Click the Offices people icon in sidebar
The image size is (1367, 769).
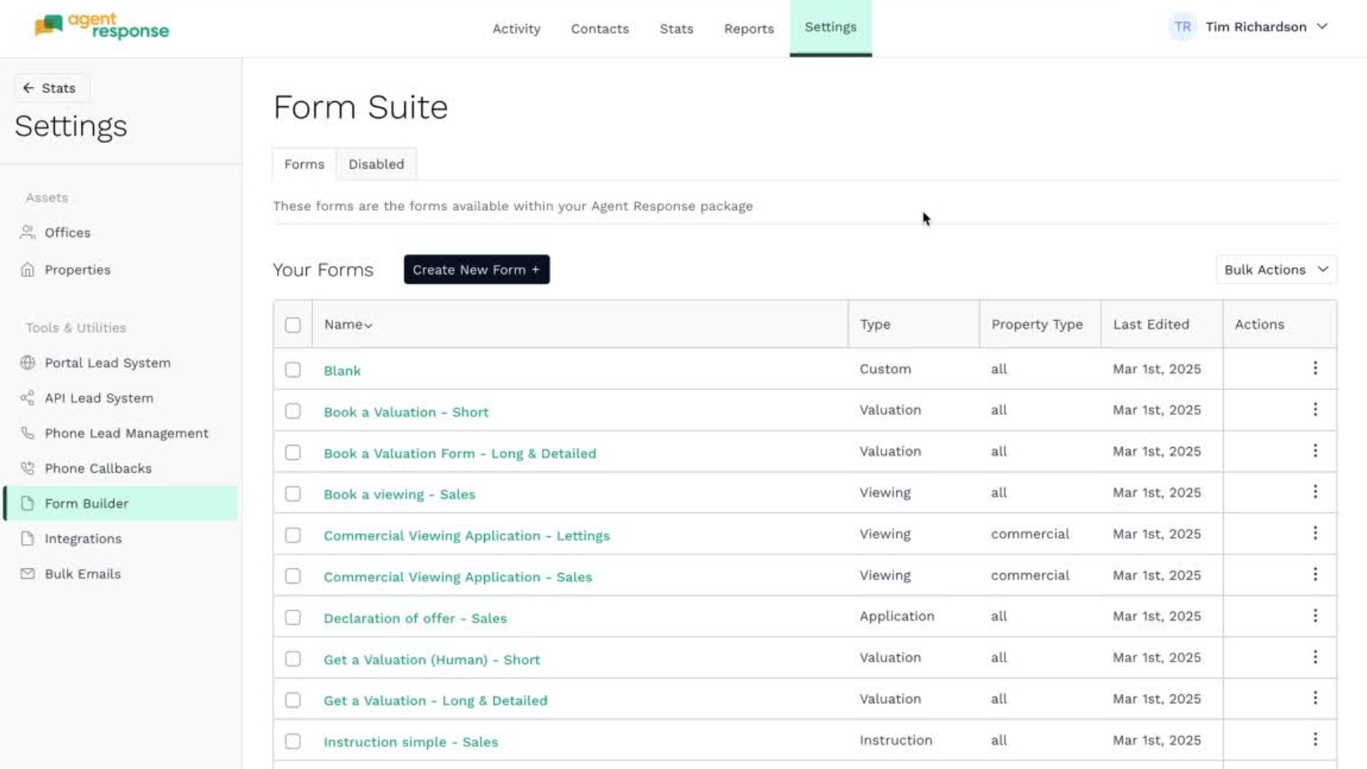tap(28, 232)
